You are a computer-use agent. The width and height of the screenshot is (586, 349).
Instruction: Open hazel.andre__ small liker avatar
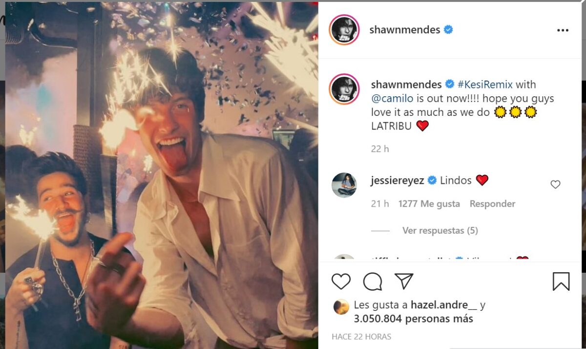tap(341, 306)
